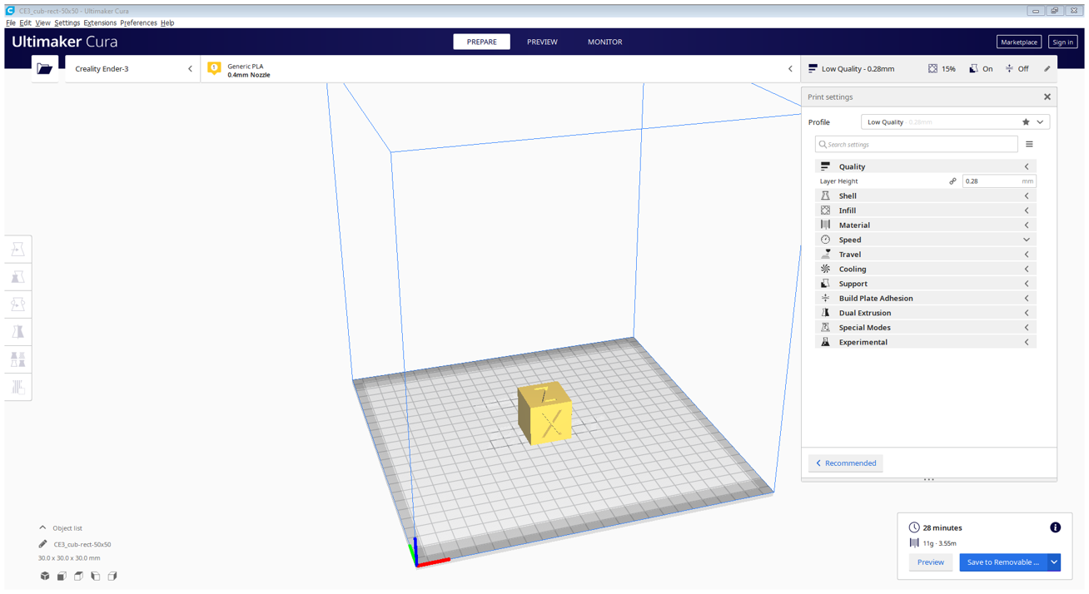Click the Search settings field

tap(916, 145)
